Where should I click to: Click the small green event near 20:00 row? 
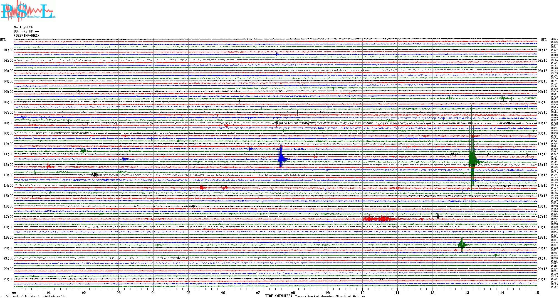click(462, 245)
